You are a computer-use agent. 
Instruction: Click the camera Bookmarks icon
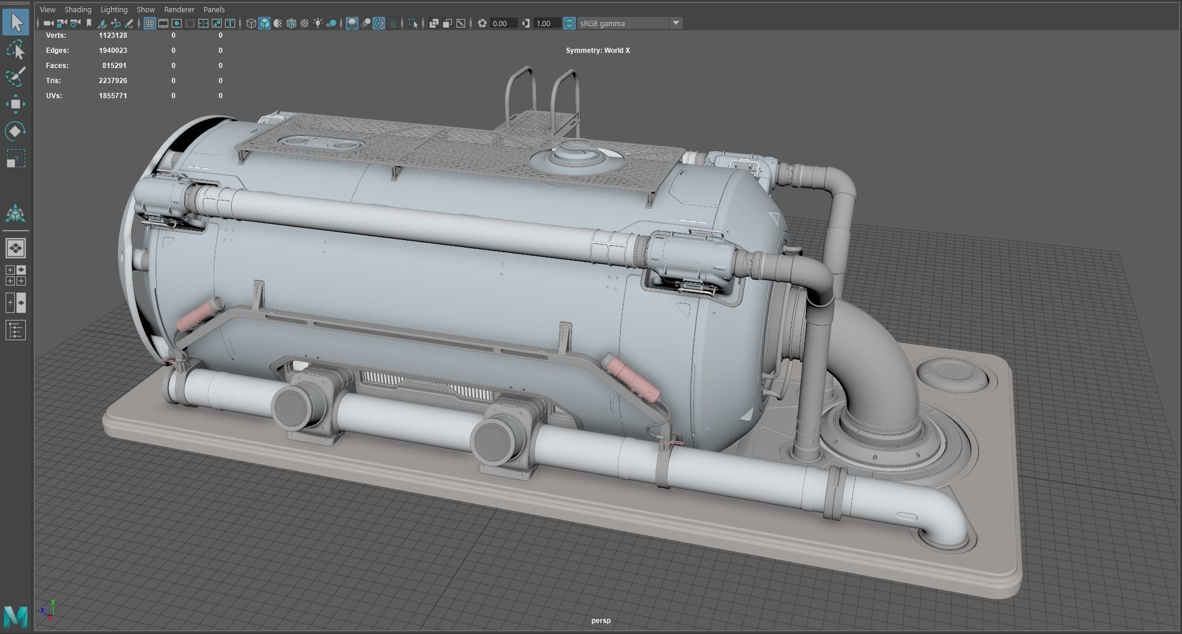click(89, 23)
